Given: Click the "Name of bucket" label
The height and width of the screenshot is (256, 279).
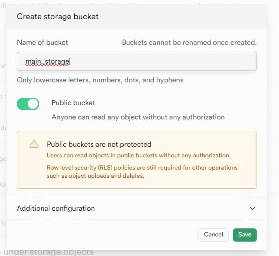Looking at the screenshot, I should pos(42,42).
